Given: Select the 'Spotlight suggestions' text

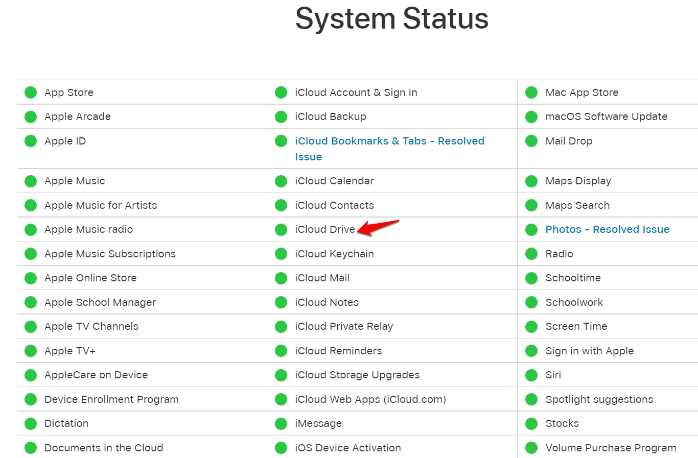Looking at the screenshot, I should [x=599, y=399].
